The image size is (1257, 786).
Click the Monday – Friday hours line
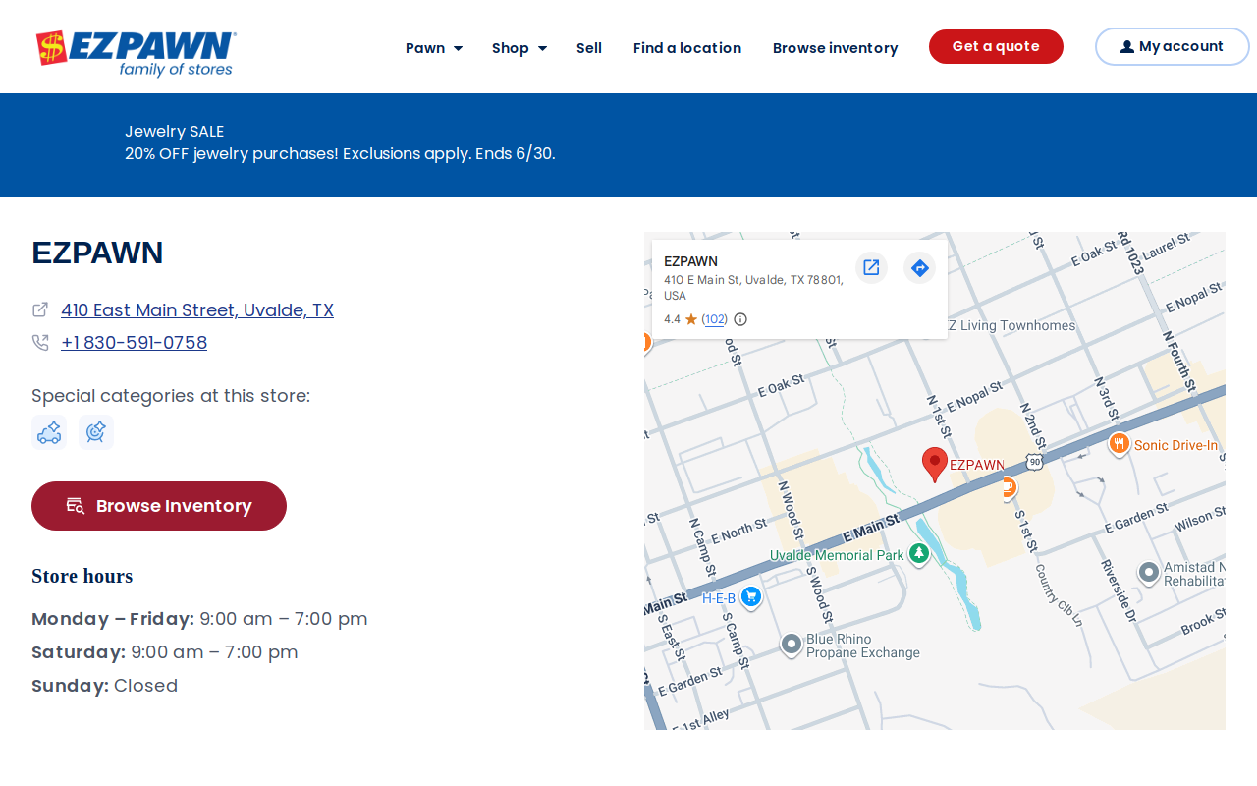coord(199,619)
